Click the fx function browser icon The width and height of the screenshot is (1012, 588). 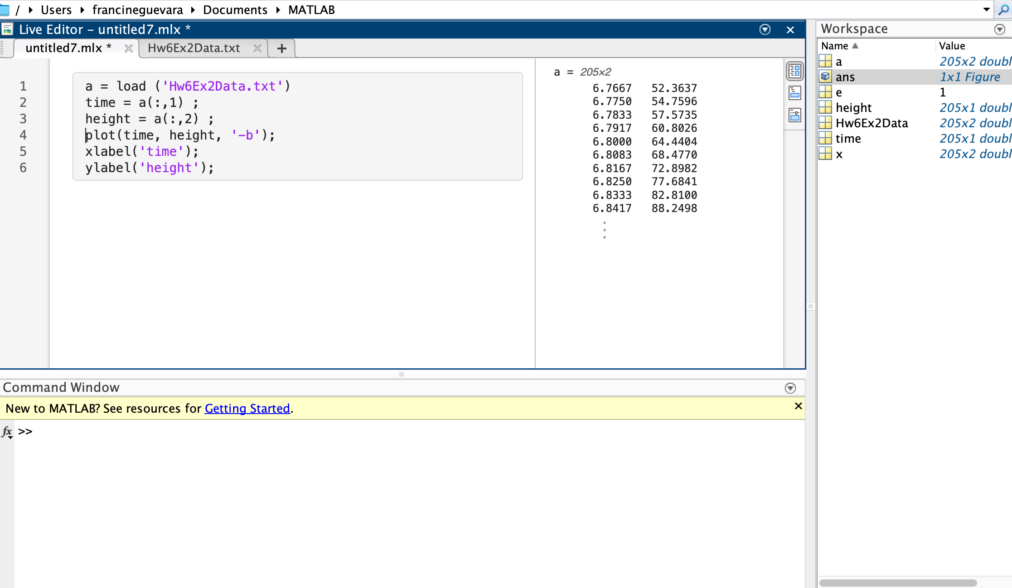pos(7,432)
